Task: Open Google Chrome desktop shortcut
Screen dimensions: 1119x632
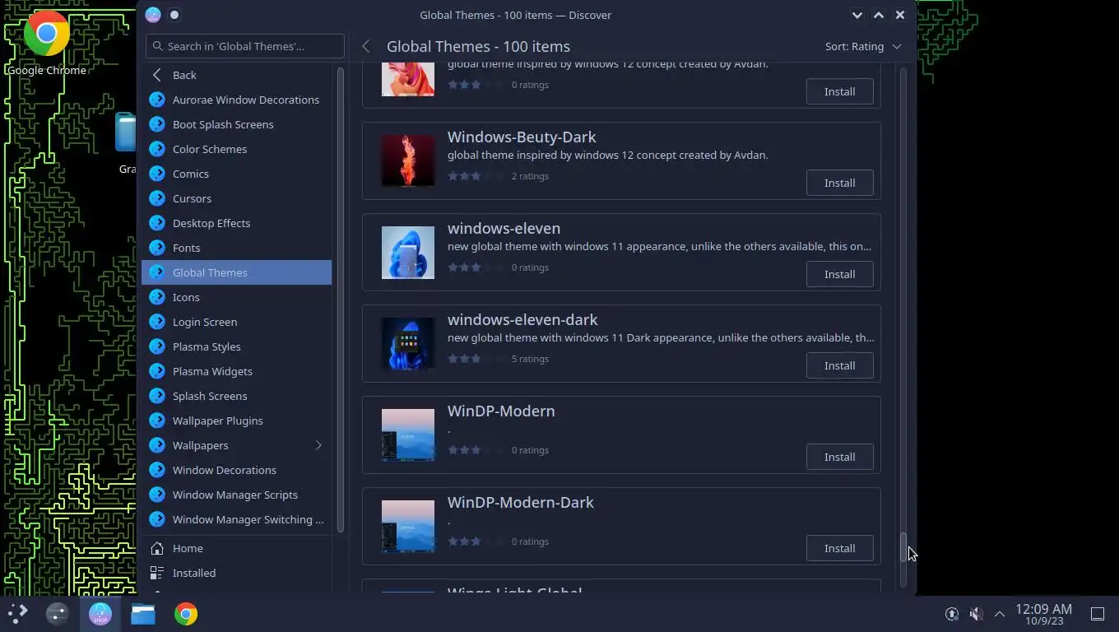Action: [x=46, y=43]
